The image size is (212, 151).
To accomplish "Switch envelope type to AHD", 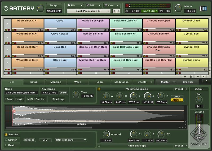I will (x=177, y=97).
